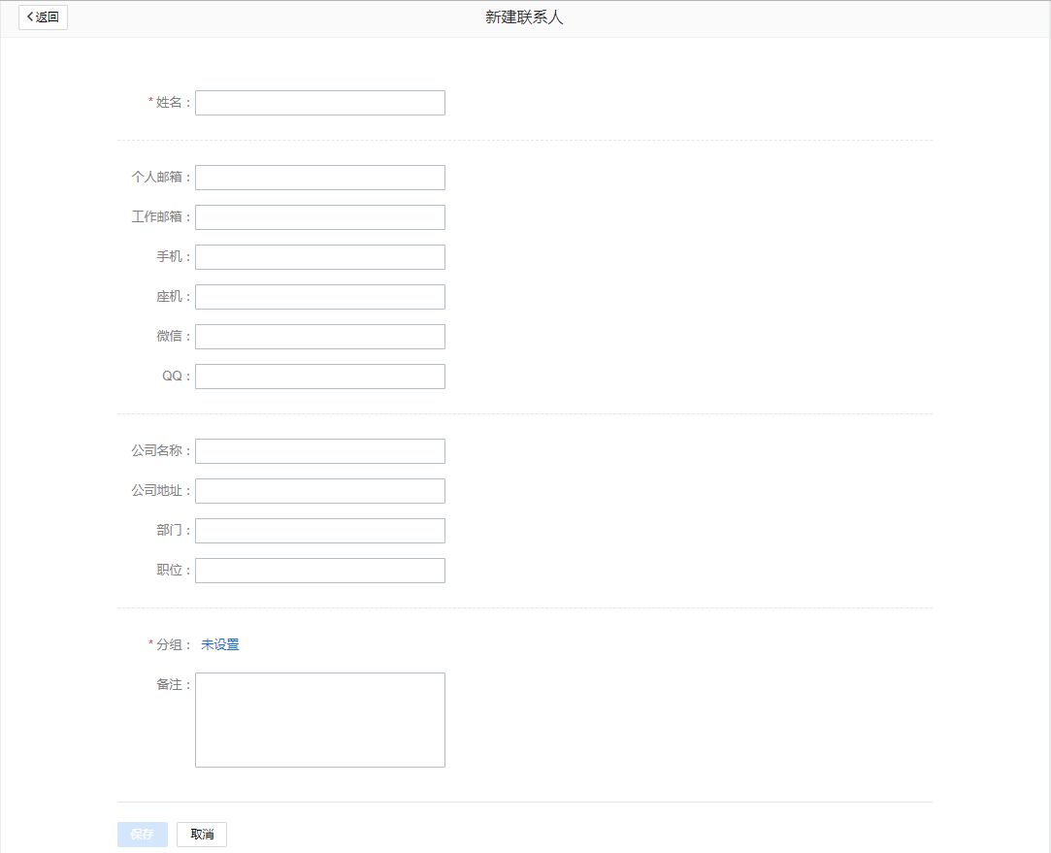1051x853 pixels.
Task: Click the 保存 save button
Action: 142,834
